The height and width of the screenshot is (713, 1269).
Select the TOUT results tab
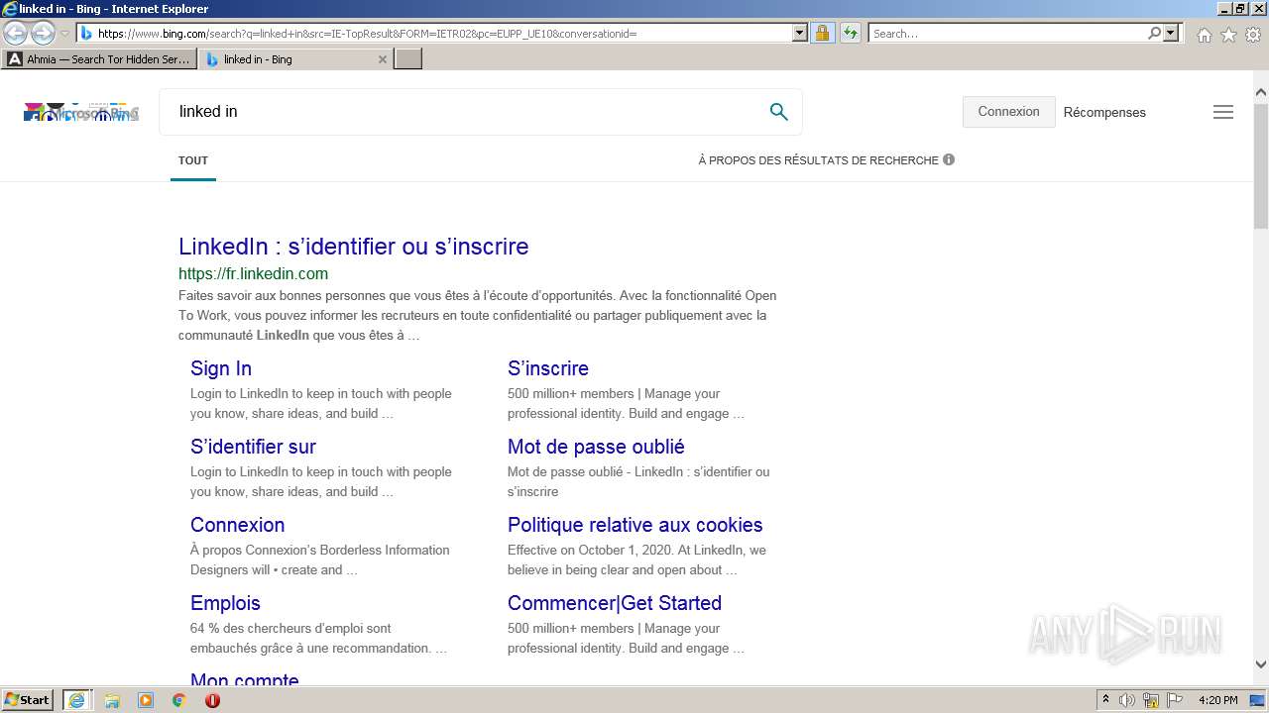click(x=193, y=160)
